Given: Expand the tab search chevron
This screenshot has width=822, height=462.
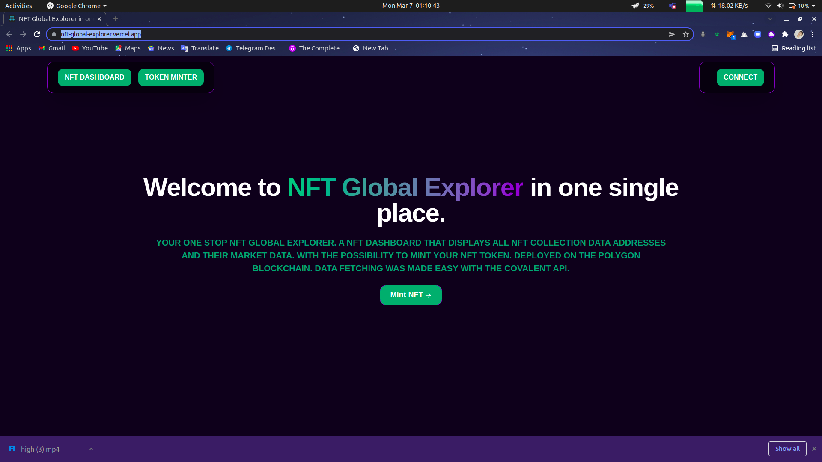Looking at the screenshot, I should coord(770,19).
